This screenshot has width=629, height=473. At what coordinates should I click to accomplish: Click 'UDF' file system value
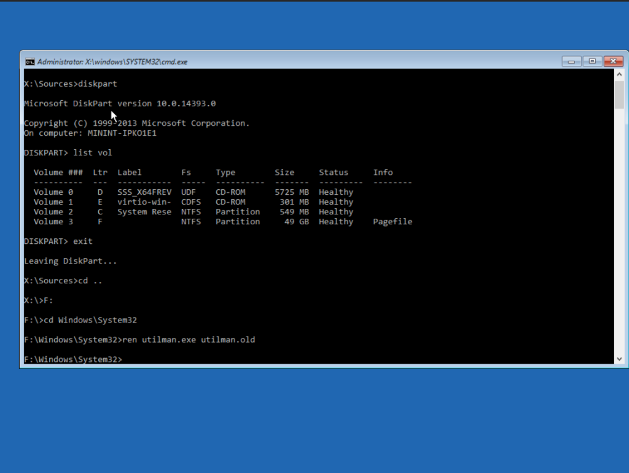pyautogui.click(x=188, y=192)
